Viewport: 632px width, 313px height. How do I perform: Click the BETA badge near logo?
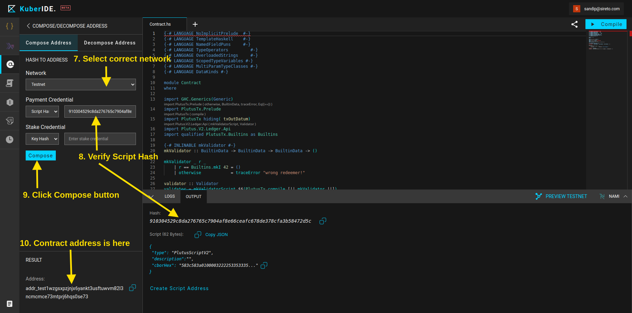[x=65, y=8]
